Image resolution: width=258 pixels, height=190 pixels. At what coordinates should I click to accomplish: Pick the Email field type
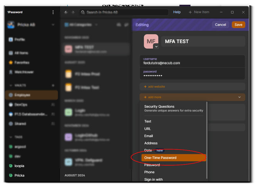click(149, 136)
